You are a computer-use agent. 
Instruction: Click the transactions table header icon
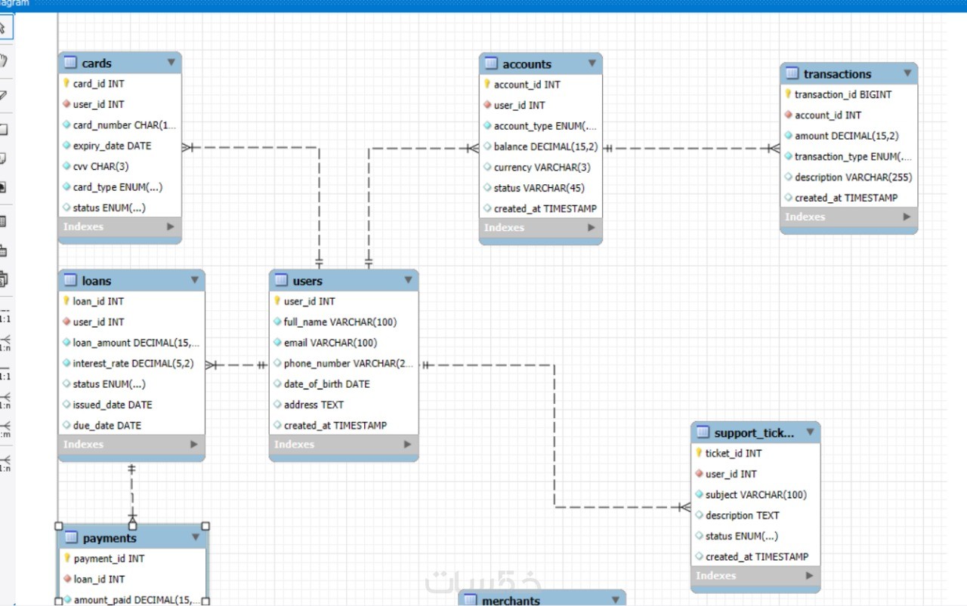click(792, 73)
